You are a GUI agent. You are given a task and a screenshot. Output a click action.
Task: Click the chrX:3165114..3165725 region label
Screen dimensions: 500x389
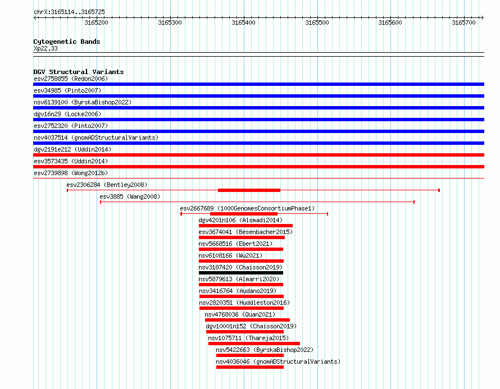click(x=69, y=12)
